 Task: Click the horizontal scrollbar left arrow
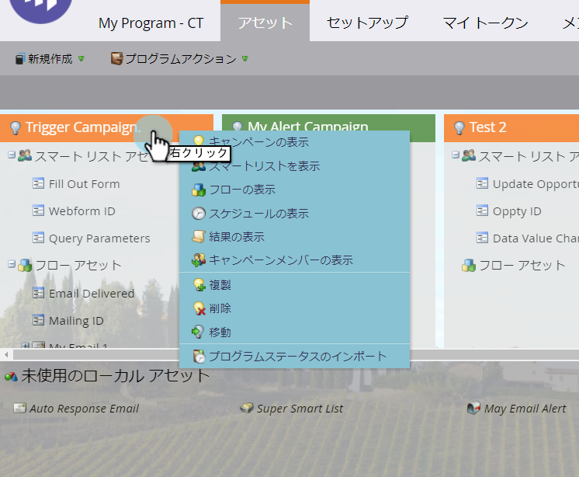tap(6, 355)
